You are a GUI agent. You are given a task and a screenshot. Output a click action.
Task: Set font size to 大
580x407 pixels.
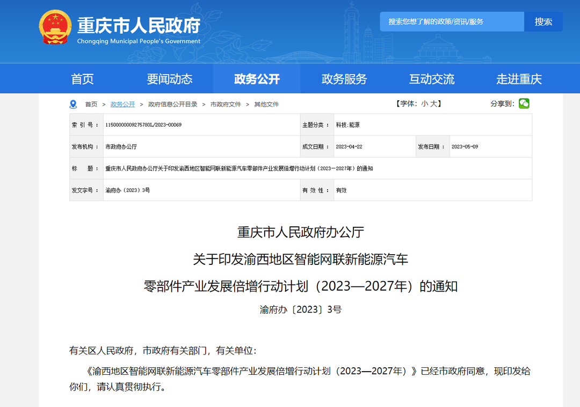pos(433,104)
